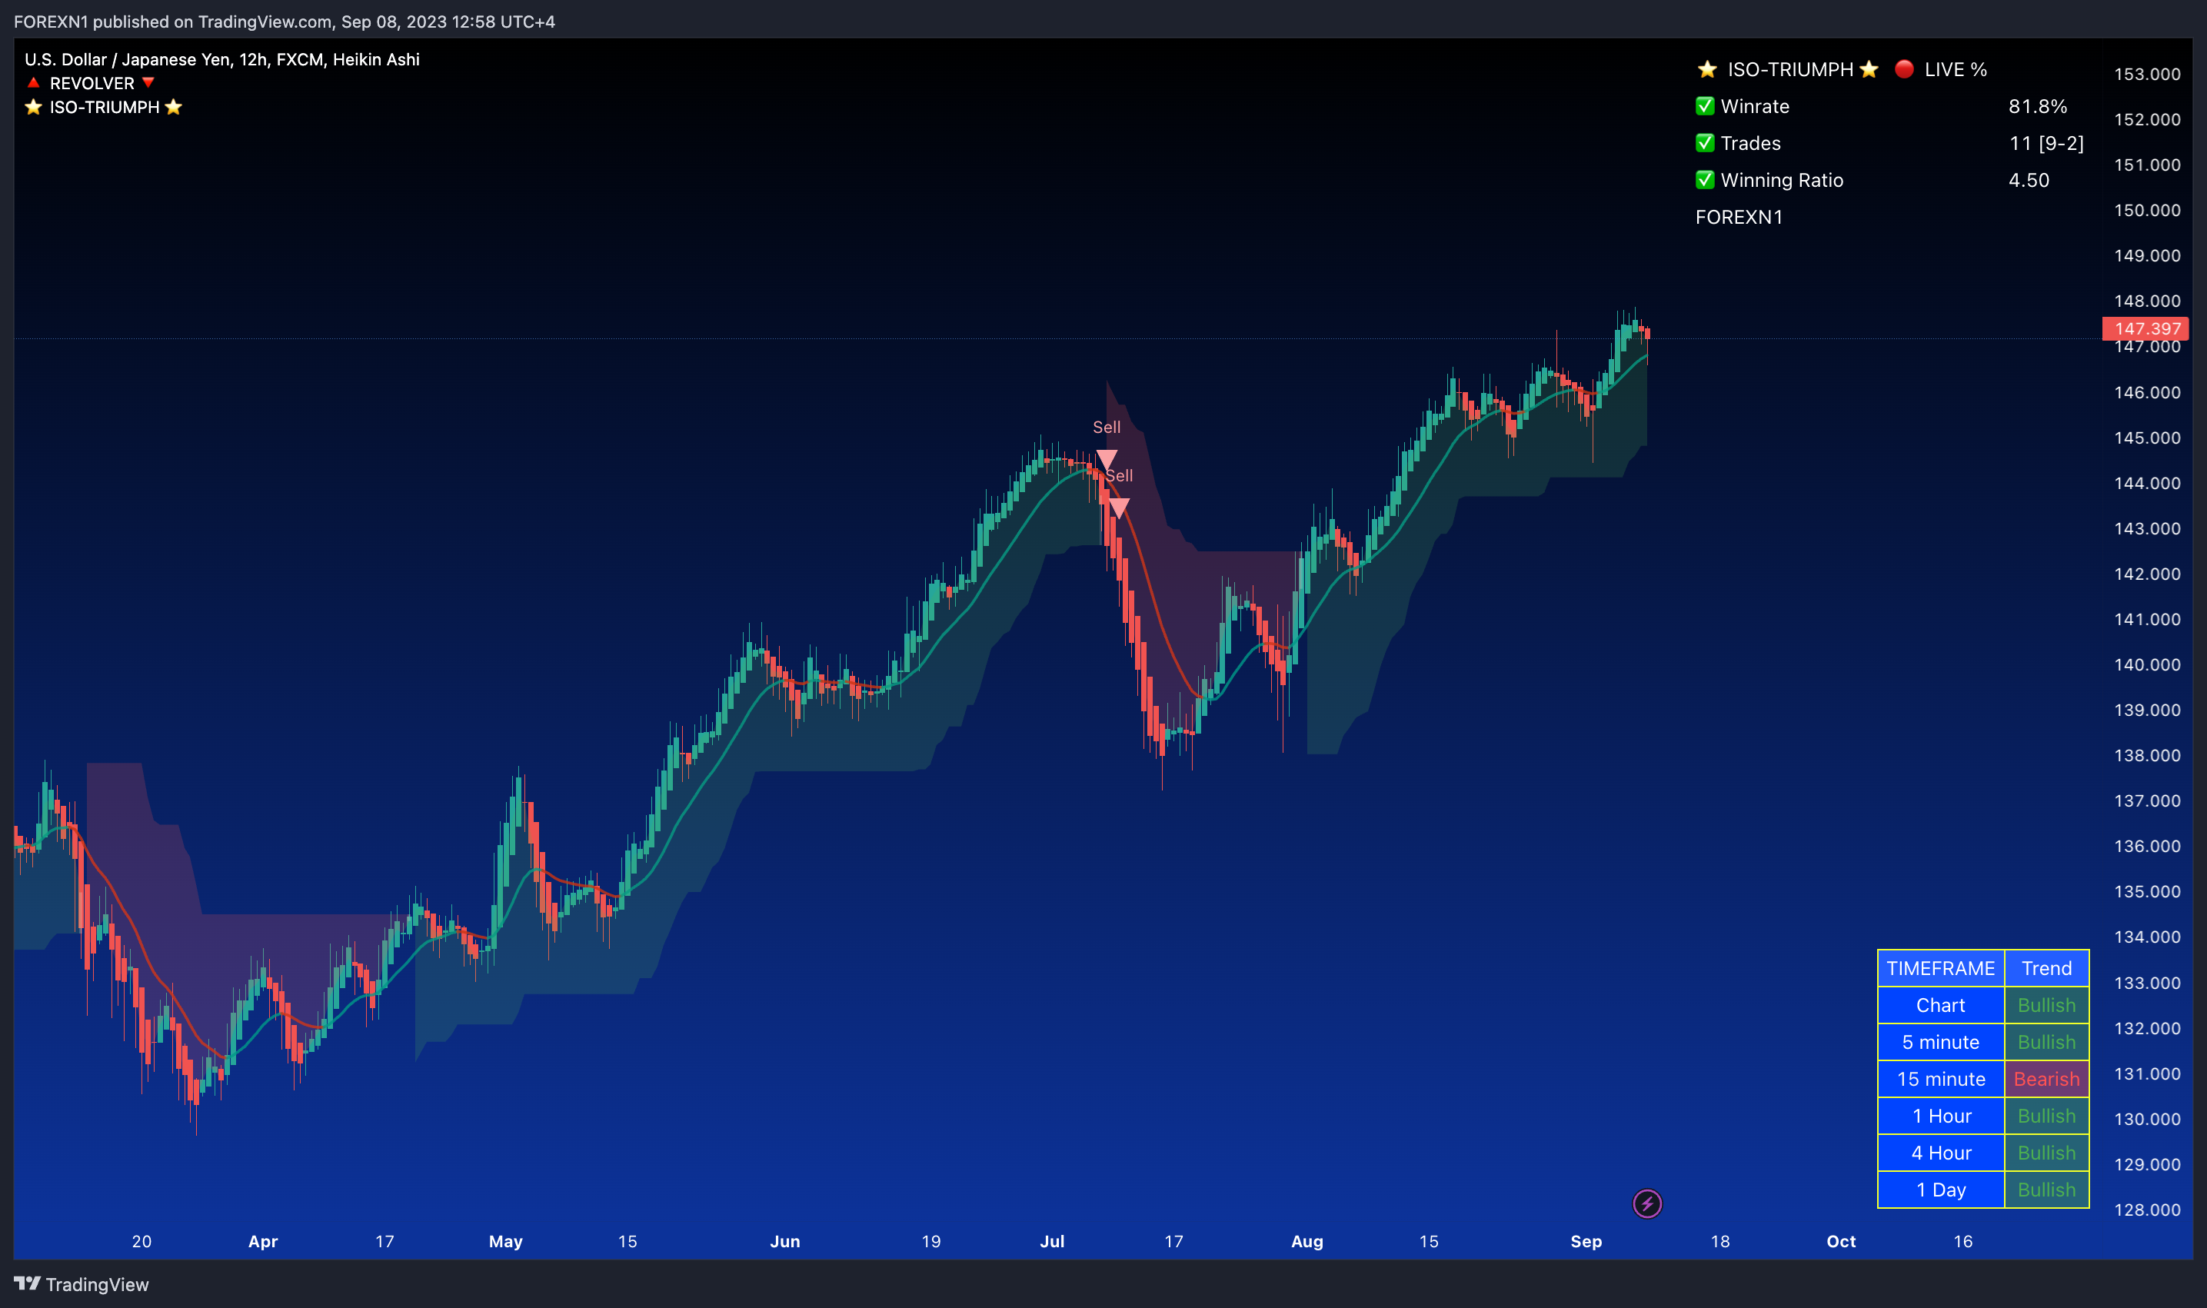This screenshot has height=1308, width=2207.
Task: Click the 140.000 price axis label
Action: 2147,664
